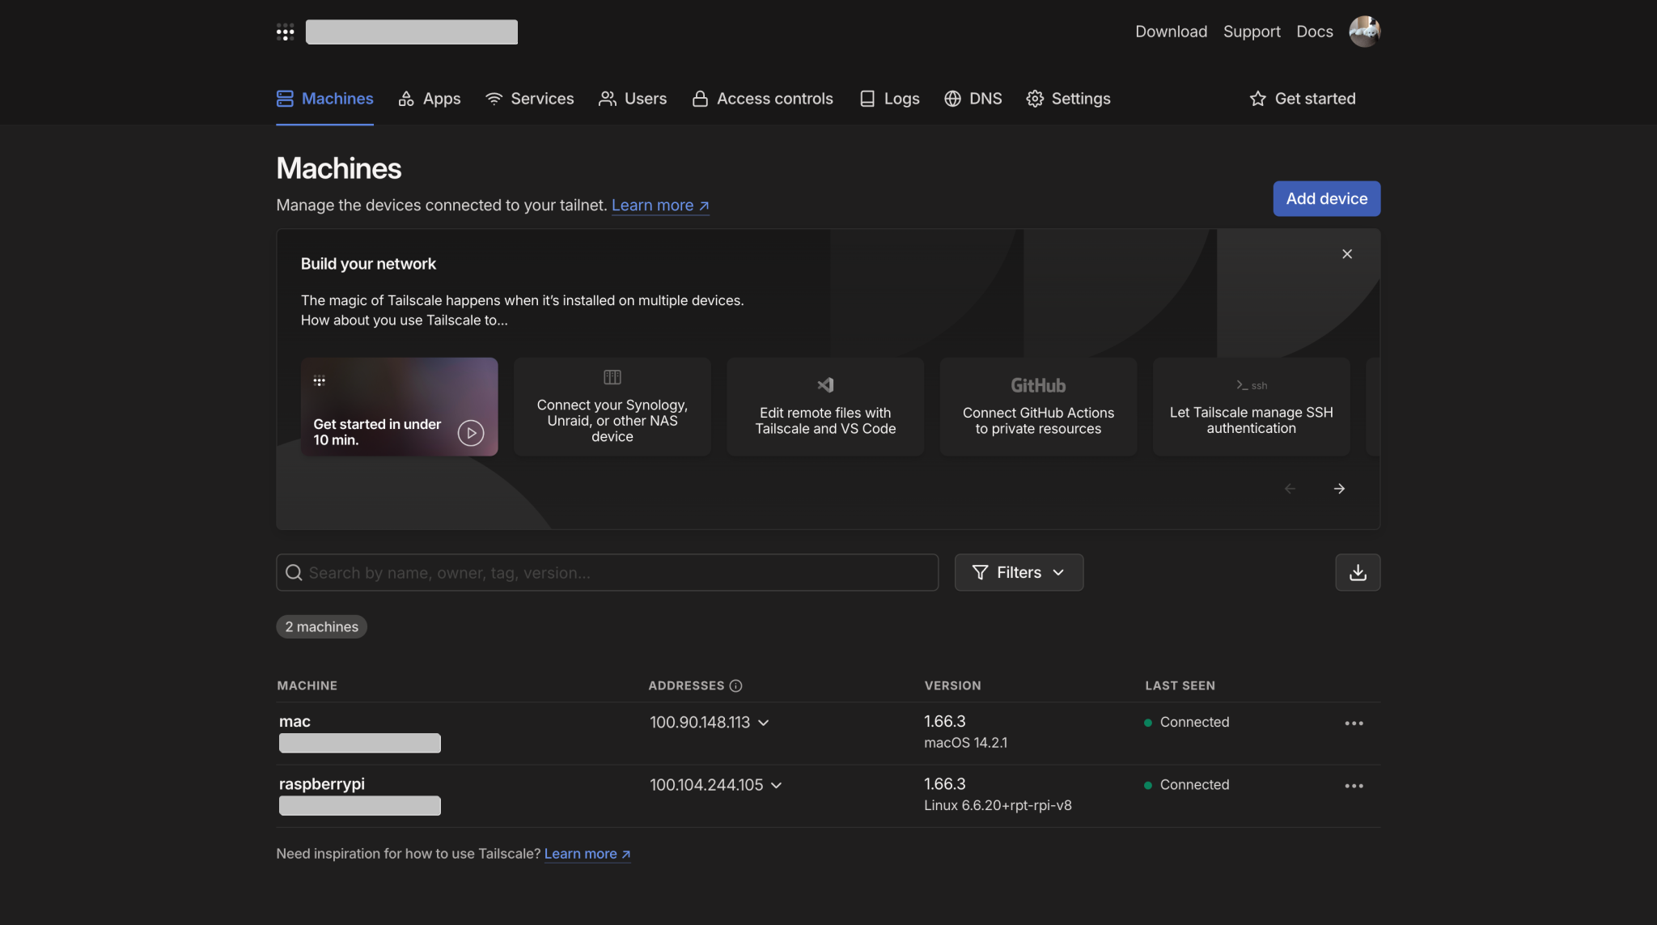
Task: Dismiss the Build your network panel
Action: 1347,254
